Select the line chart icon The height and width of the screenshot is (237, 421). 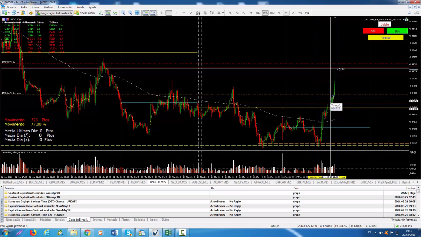(x=115, y=13)
